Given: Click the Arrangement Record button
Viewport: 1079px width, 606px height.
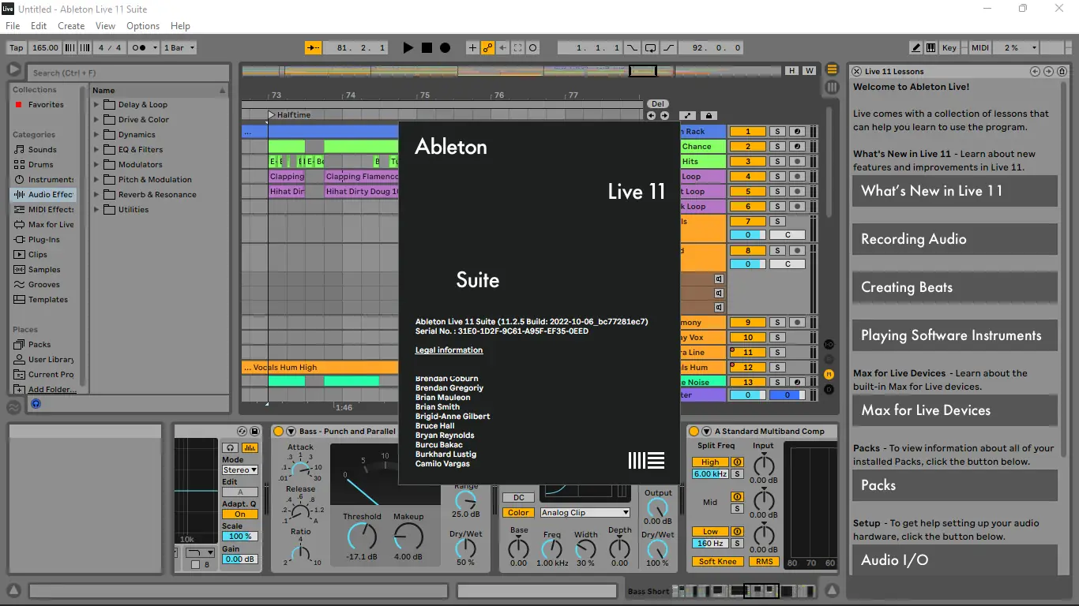Looking at the screenshot, I should [445, 48].
